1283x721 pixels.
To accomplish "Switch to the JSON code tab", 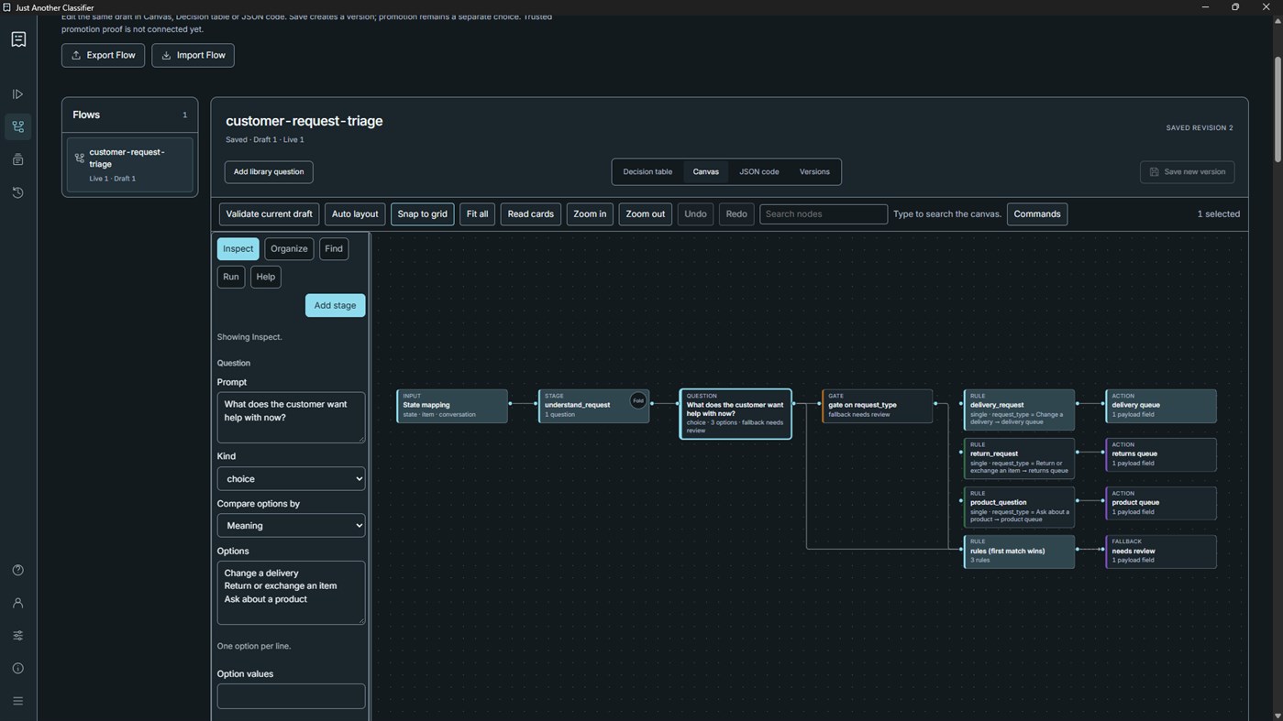I will 759,172.
